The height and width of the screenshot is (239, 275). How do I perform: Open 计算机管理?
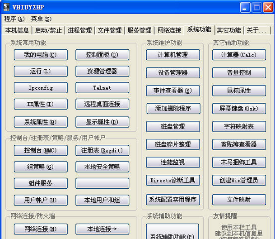pyautogui.click(x=173, y=55)
